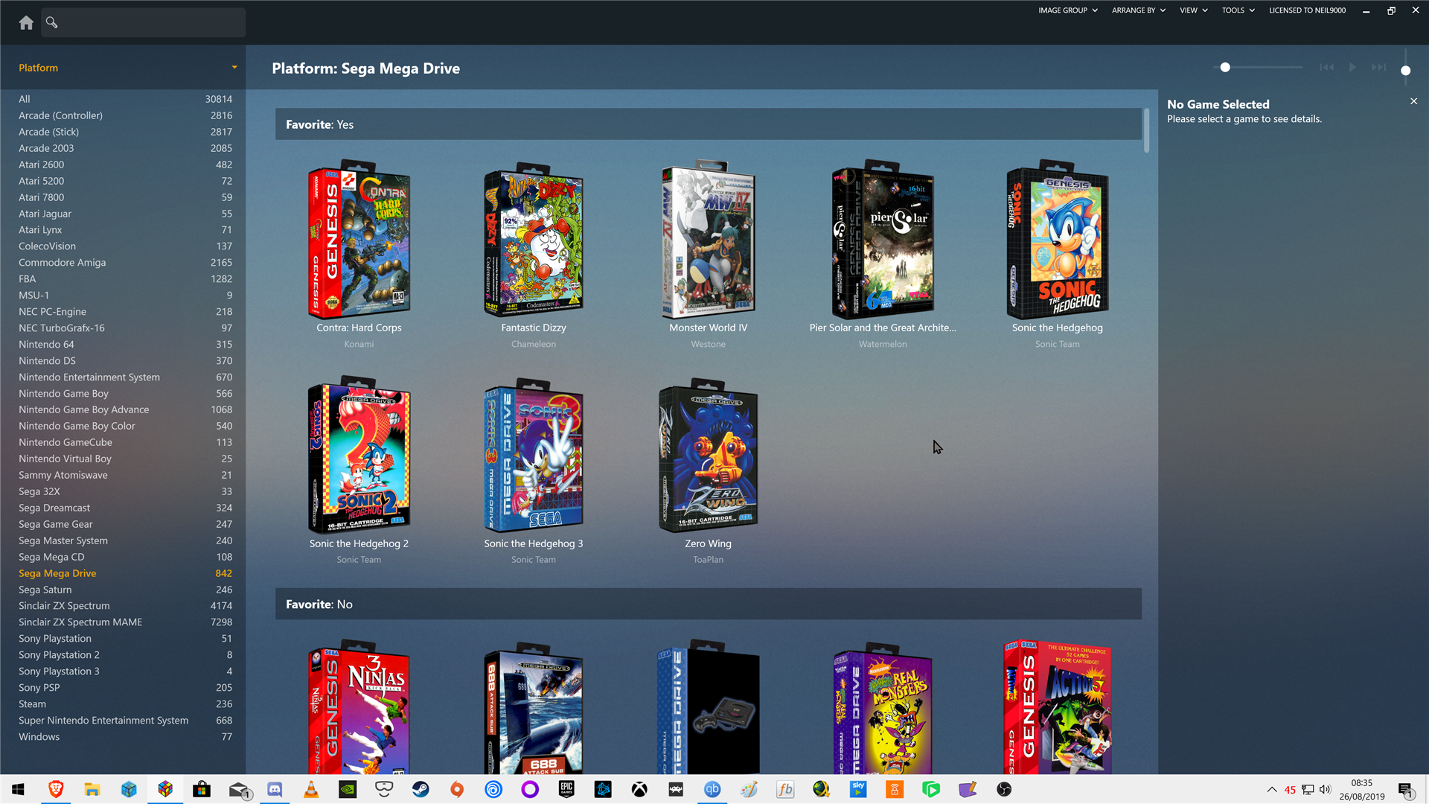
Task: Open NVIDIA app from taskbar
Action: [x=348, y=789]
